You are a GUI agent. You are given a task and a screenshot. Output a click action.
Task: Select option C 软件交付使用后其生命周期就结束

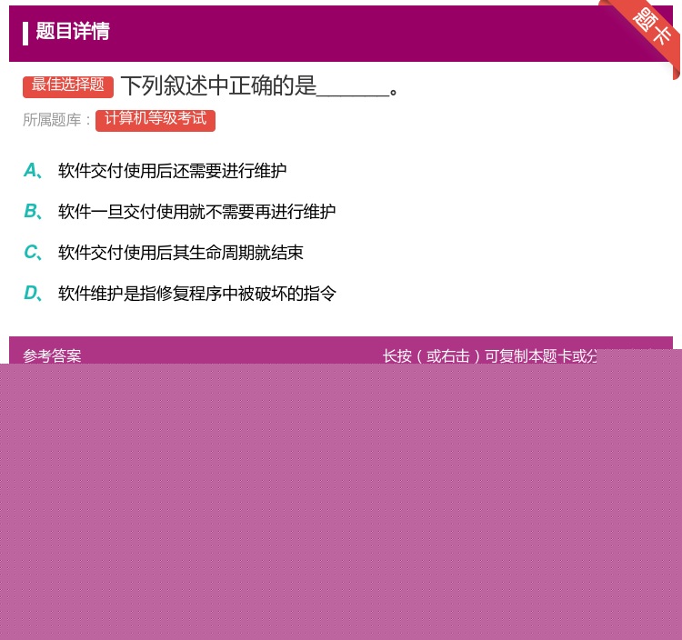pos(164,252)
